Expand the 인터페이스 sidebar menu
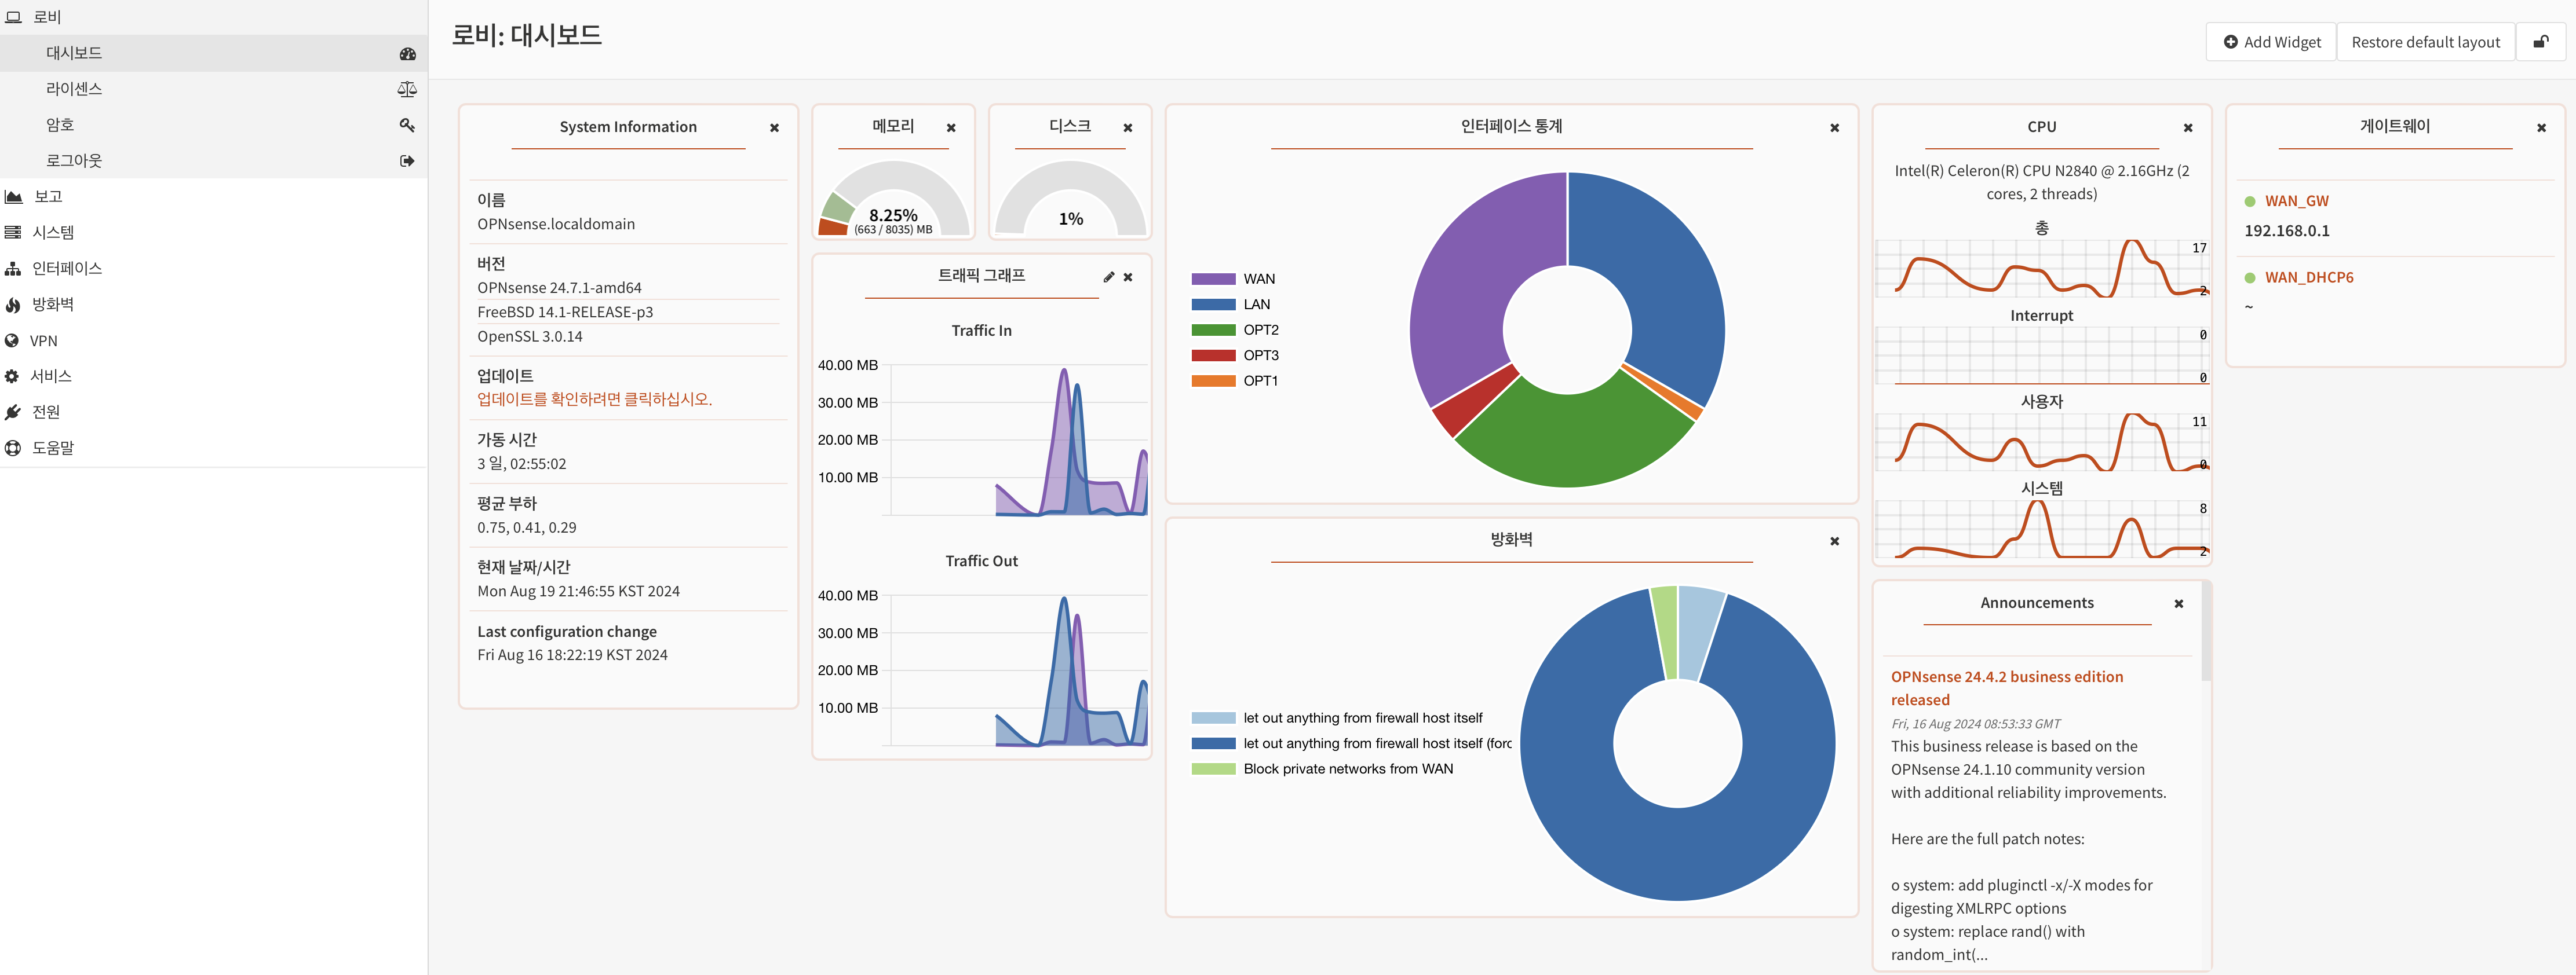This screenshot has height=975, width=2576. (x=66, y=267)
